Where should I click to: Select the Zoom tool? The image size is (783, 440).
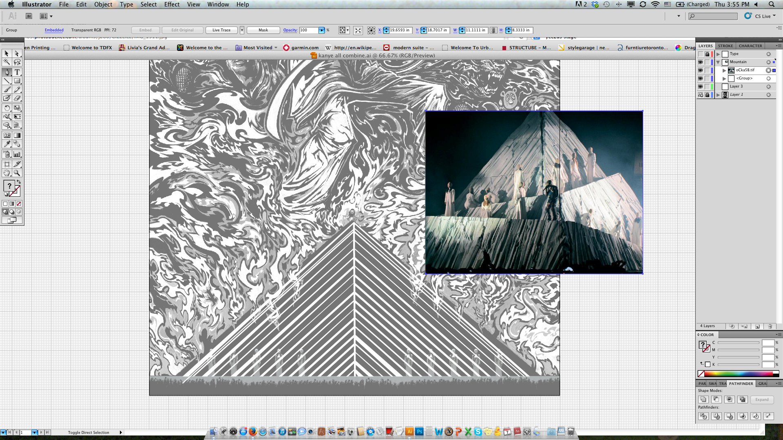[17, 173]
